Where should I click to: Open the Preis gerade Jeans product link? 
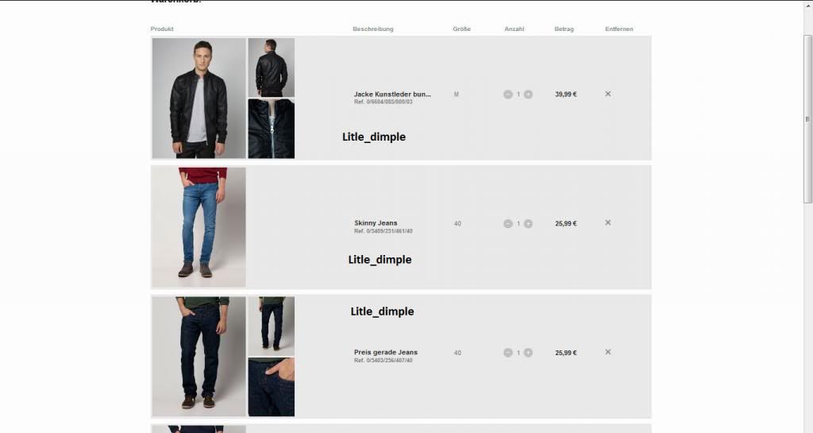click(386, 352)
